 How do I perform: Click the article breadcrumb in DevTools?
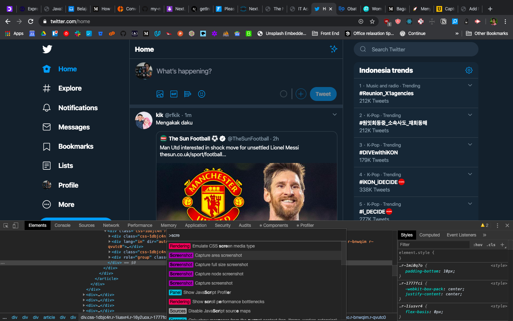click(49, 317)
